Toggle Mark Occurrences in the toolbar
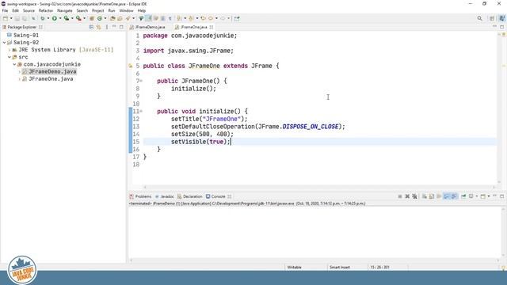 click(148, 18)
